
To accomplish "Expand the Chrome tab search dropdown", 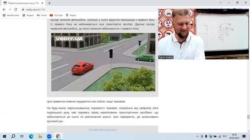I will click(x=220, y=3).
